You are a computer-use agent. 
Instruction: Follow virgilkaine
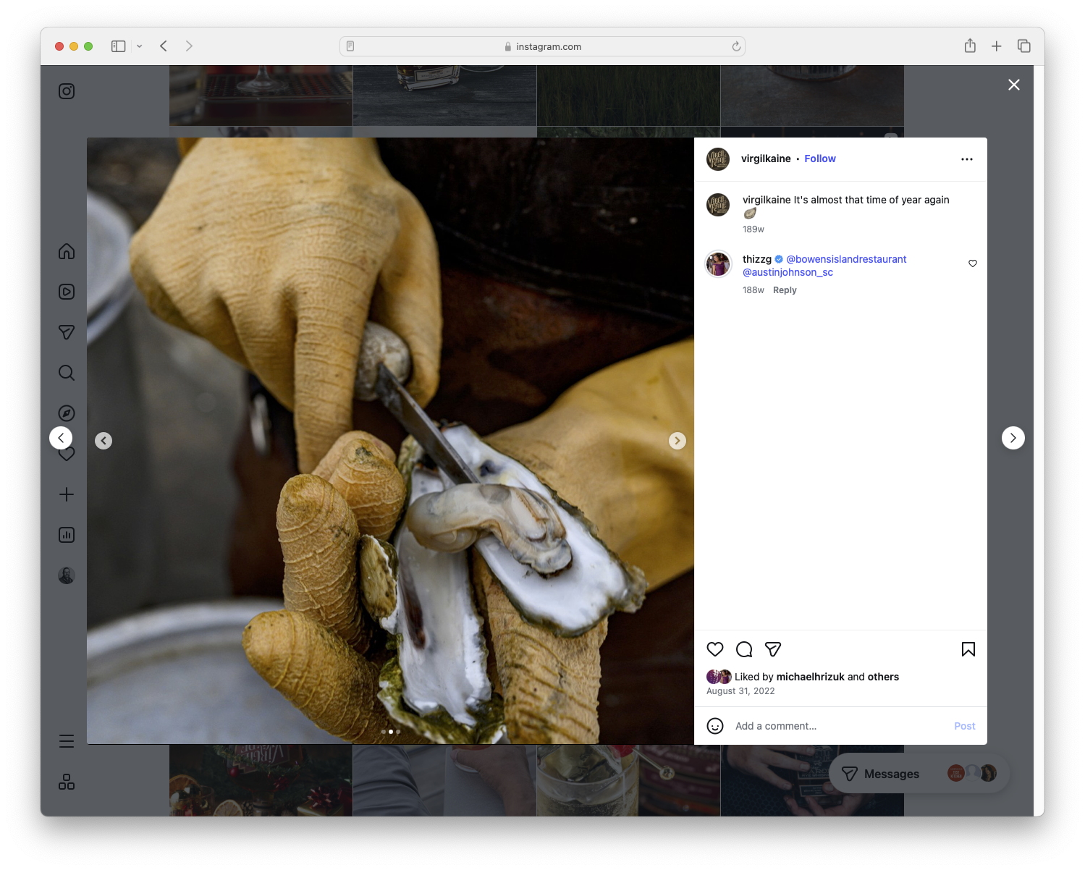(x=819, y=159)
